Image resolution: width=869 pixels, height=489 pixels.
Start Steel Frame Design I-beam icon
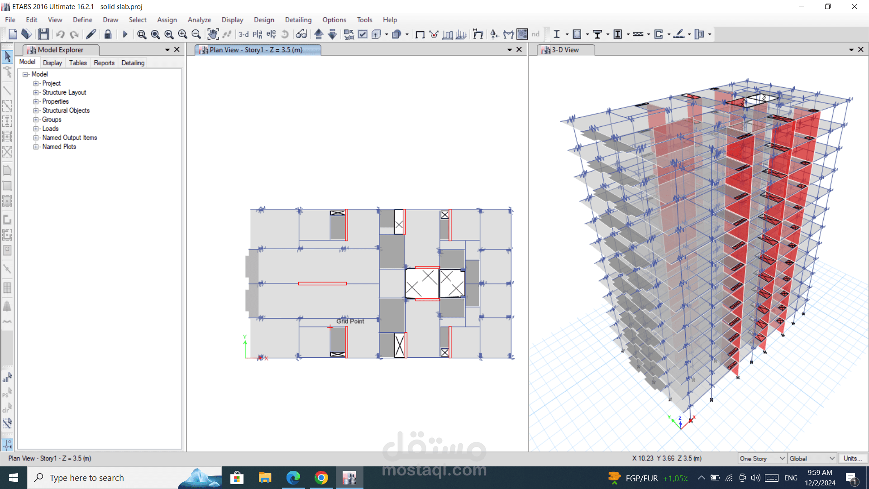[x=557, y=34]
